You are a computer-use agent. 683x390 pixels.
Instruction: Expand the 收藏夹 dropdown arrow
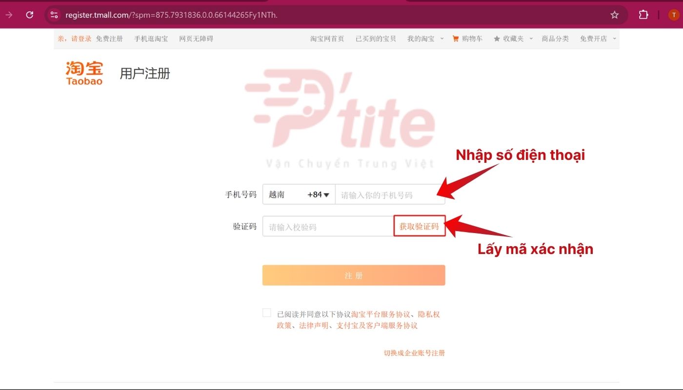[531, 39]
